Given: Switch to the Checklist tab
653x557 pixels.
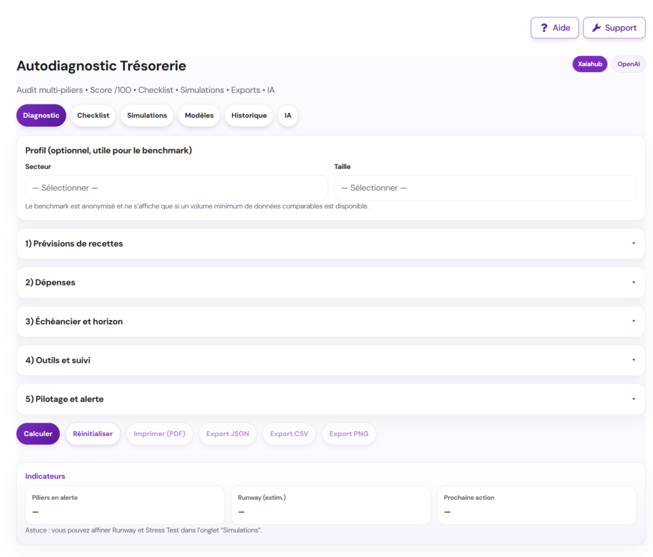Looking at the screenshot, I should pos(93,115).
